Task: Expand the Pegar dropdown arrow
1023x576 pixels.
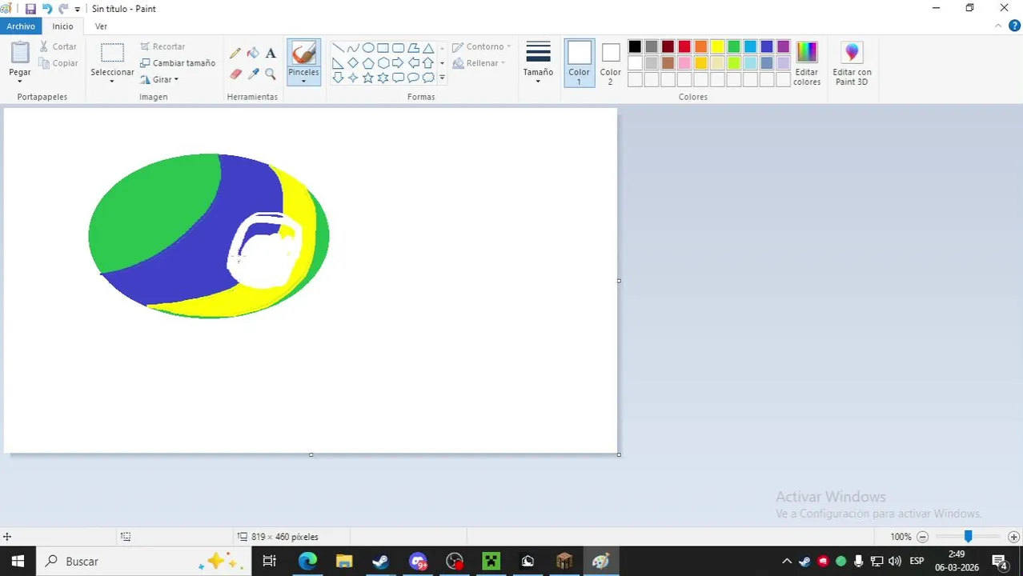Action: pyautogui.click(x=20, y=82)
